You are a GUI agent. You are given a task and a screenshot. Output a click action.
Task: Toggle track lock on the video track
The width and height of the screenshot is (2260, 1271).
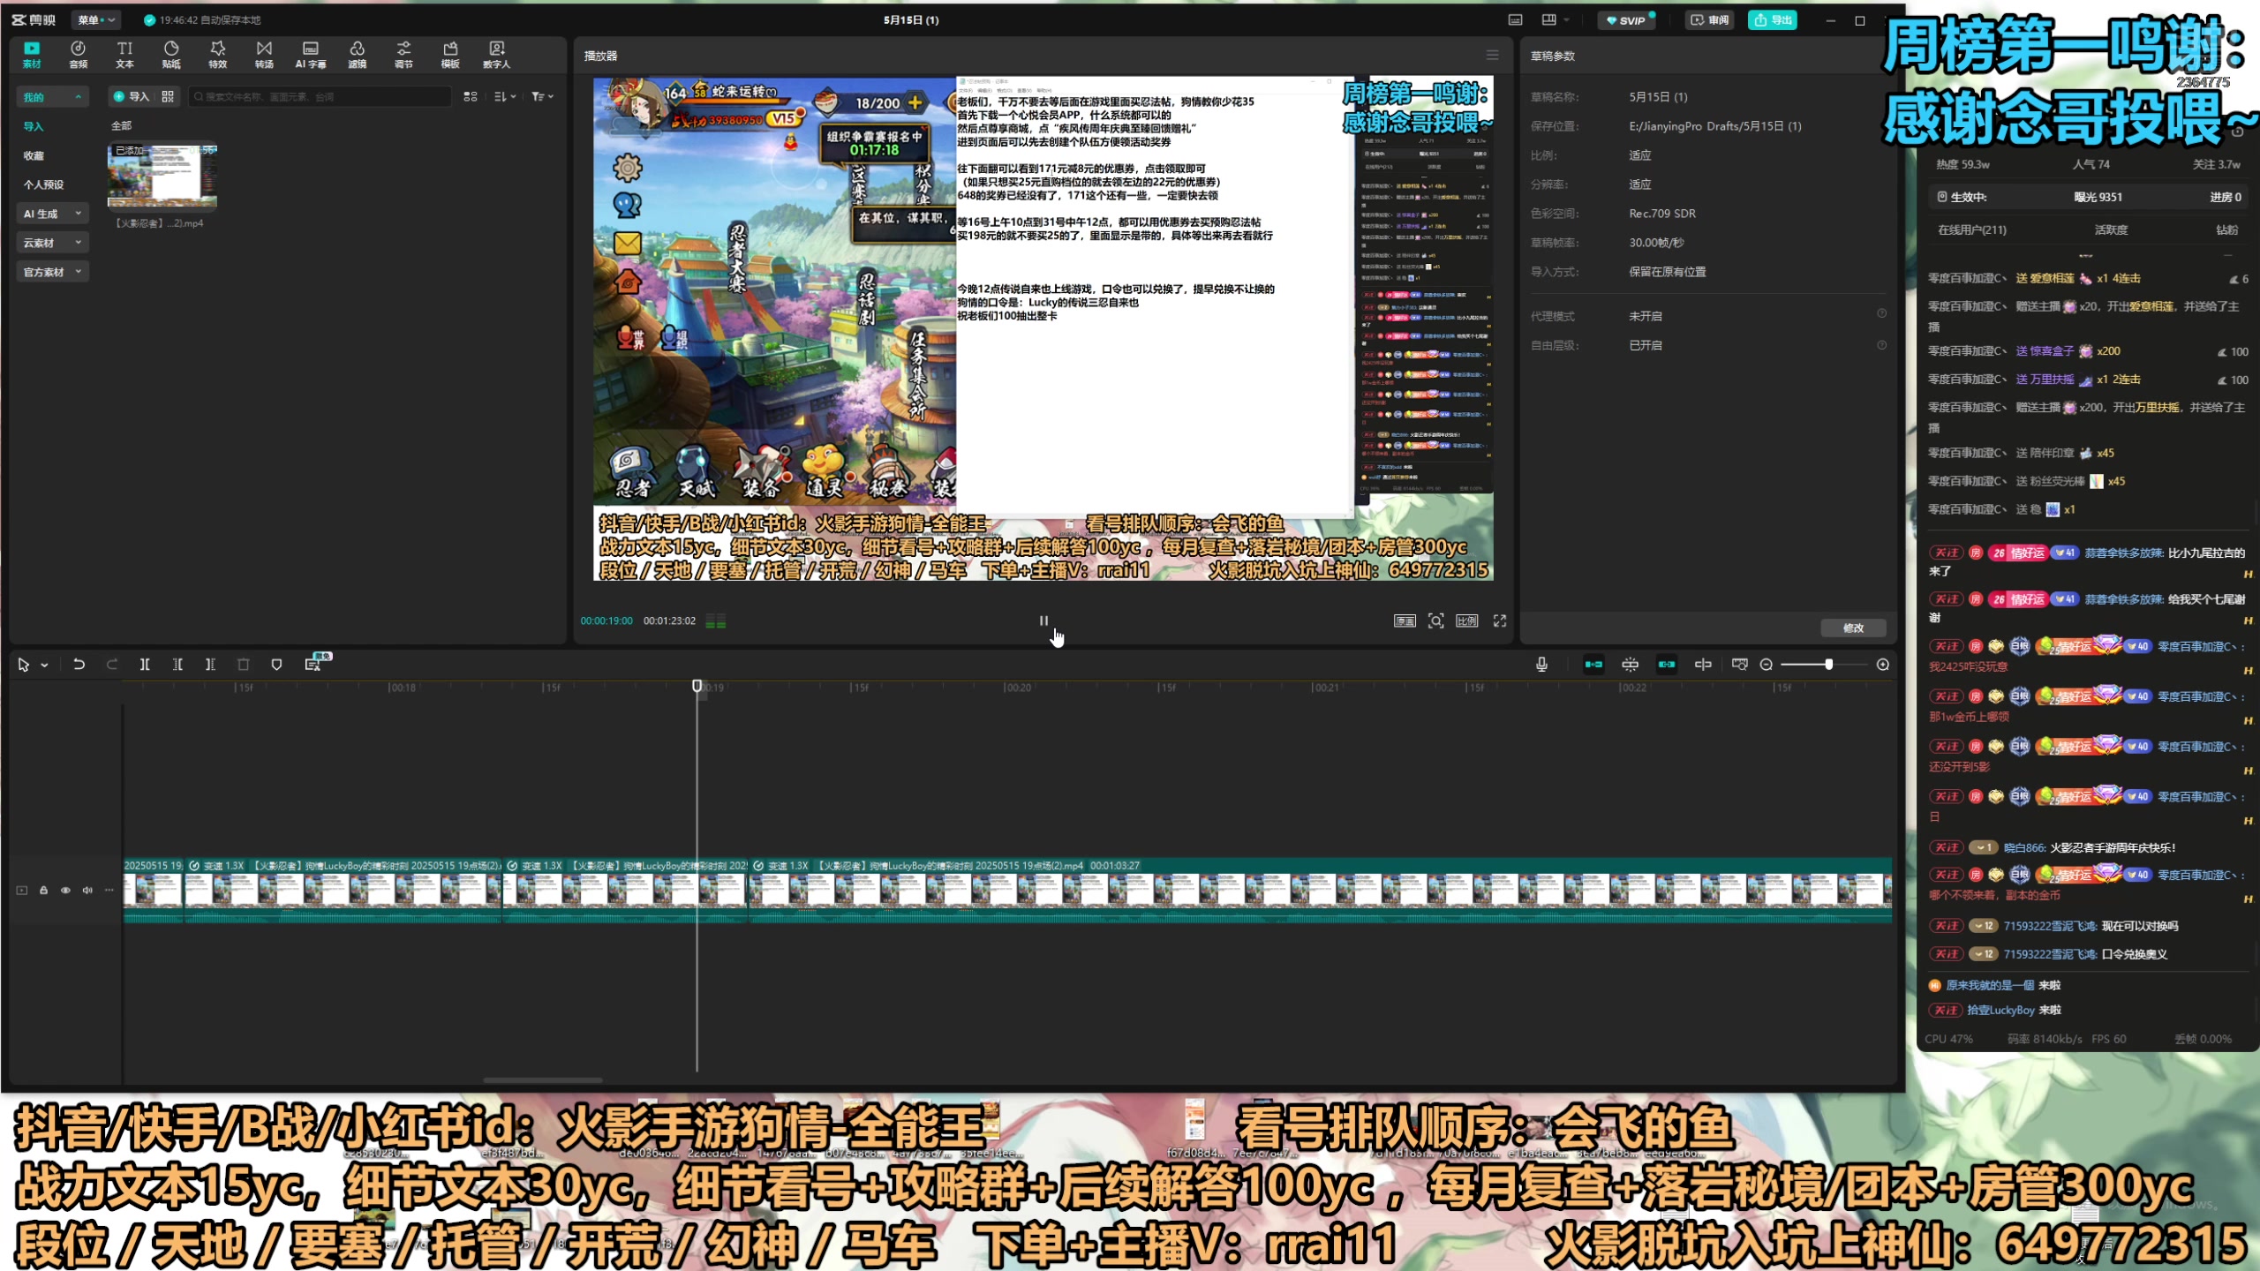[x=43, y=890]
